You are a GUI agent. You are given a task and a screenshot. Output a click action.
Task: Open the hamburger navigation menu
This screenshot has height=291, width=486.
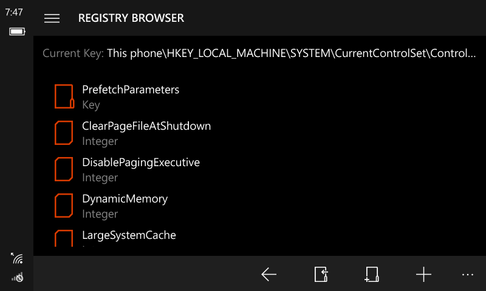[52, 18]
